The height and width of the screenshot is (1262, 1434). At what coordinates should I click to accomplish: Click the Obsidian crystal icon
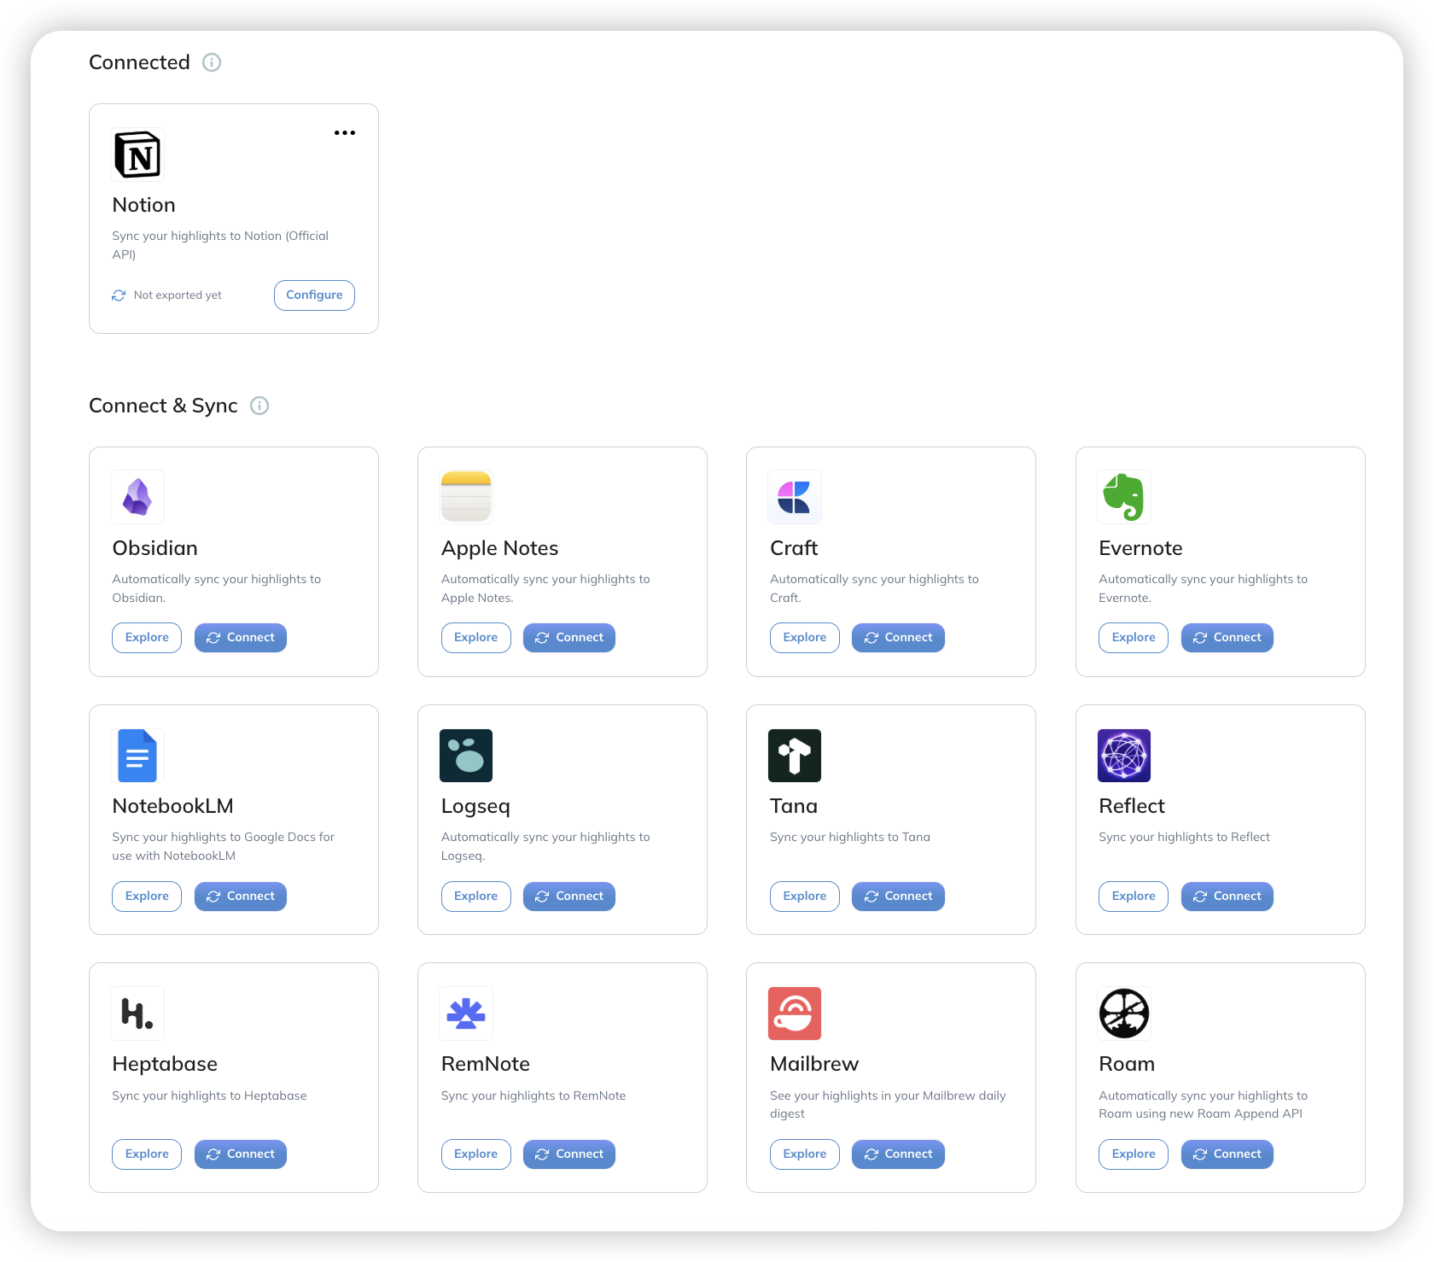click(137, 497)
